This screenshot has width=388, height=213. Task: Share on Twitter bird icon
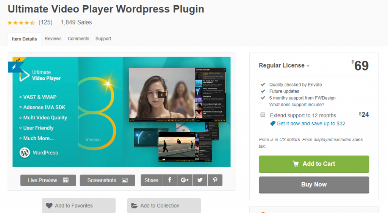(x=200, y=180)
